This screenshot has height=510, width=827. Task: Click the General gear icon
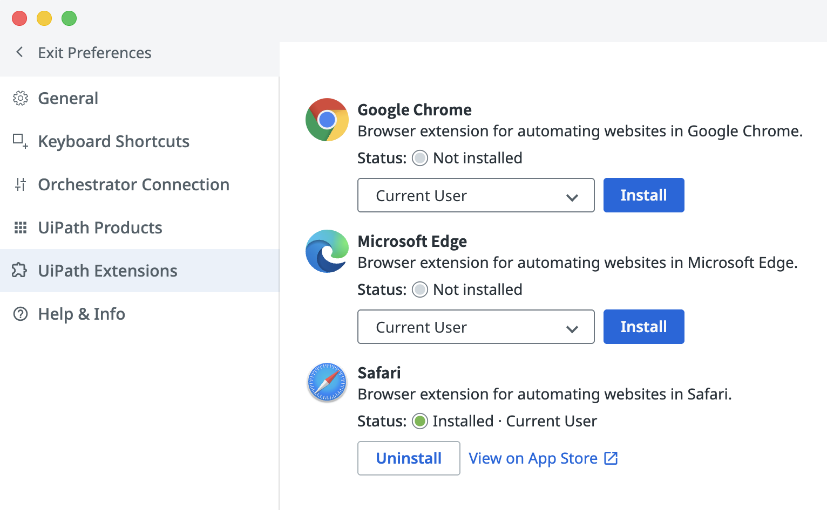(x=21, y=98)
